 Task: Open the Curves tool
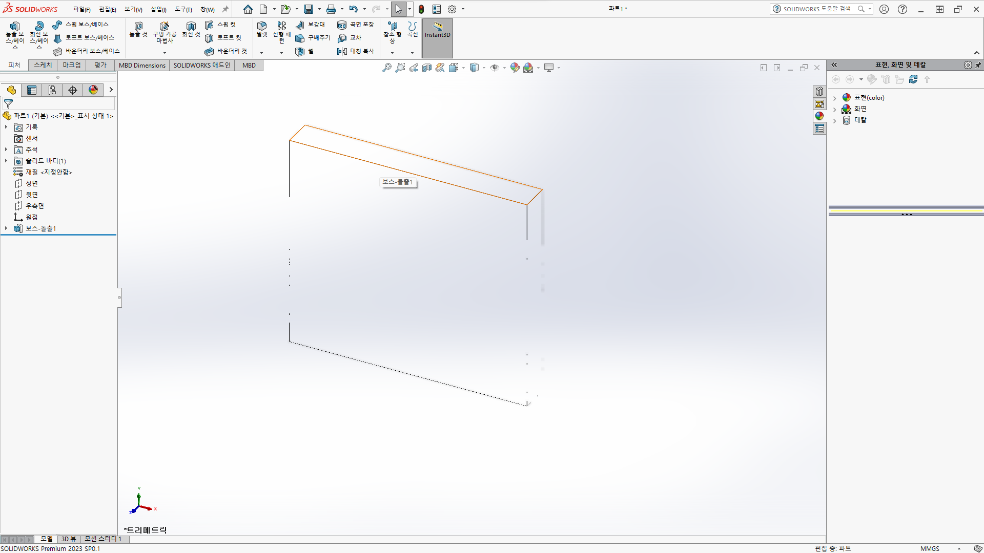click(x=413, y=30)
